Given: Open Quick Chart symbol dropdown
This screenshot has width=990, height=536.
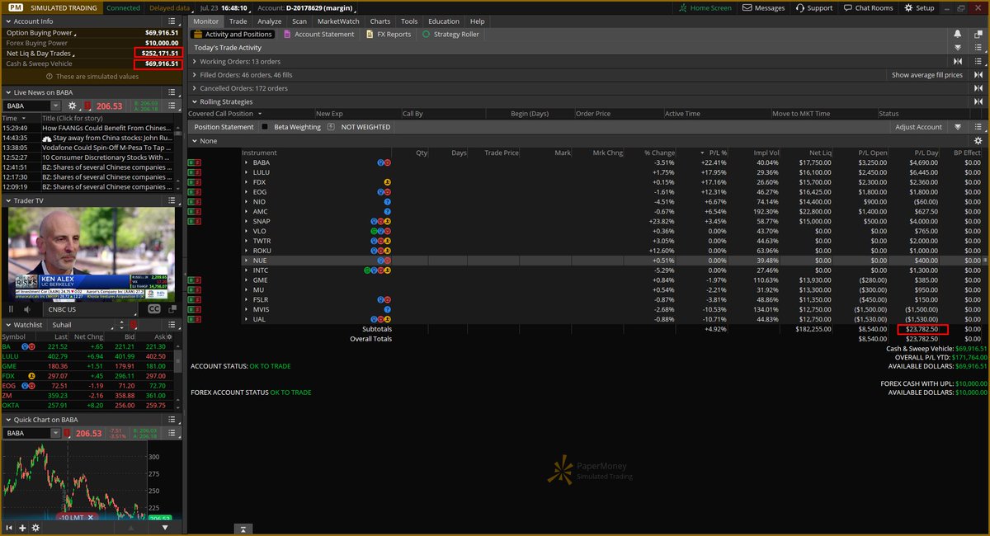Looking at the screenshot, I should pos(55,433).
